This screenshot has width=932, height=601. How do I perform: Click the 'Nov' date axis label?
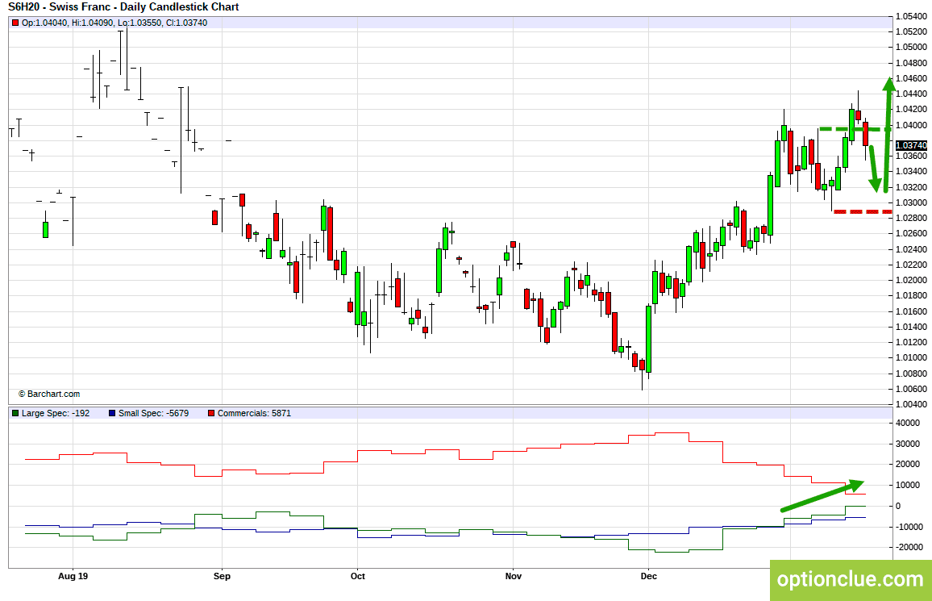(513, 576)
